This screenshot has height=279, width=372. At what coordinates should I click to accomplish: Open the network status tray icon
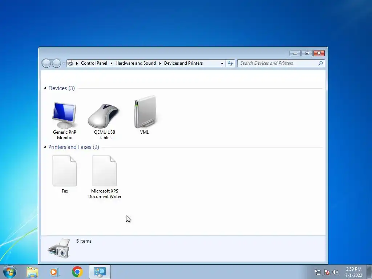(x=318, y=272)
